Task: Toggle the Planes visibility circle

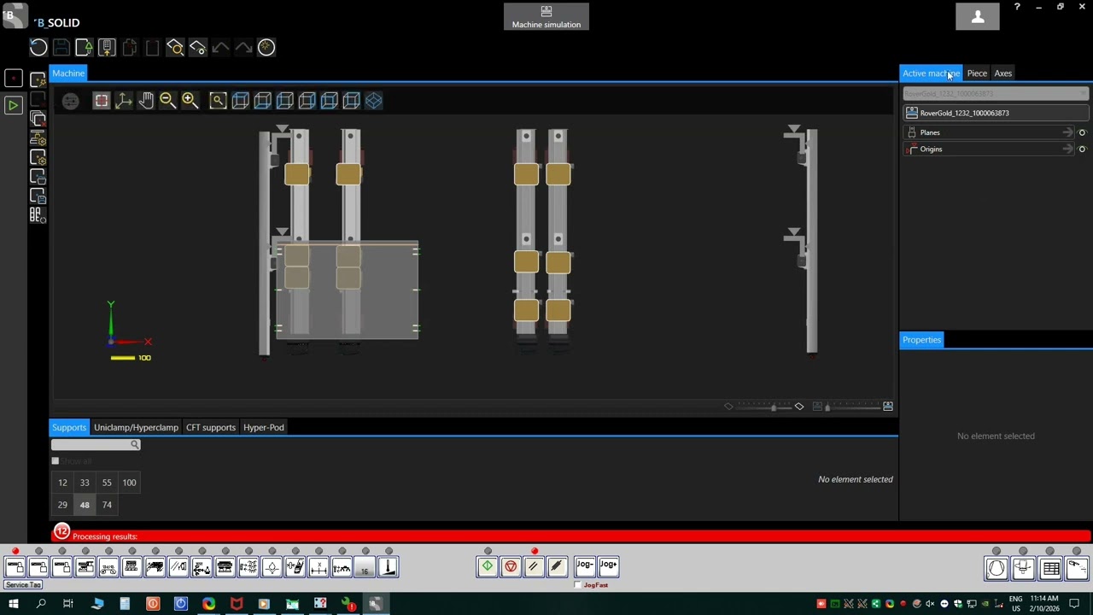Action: [1082, 132]
